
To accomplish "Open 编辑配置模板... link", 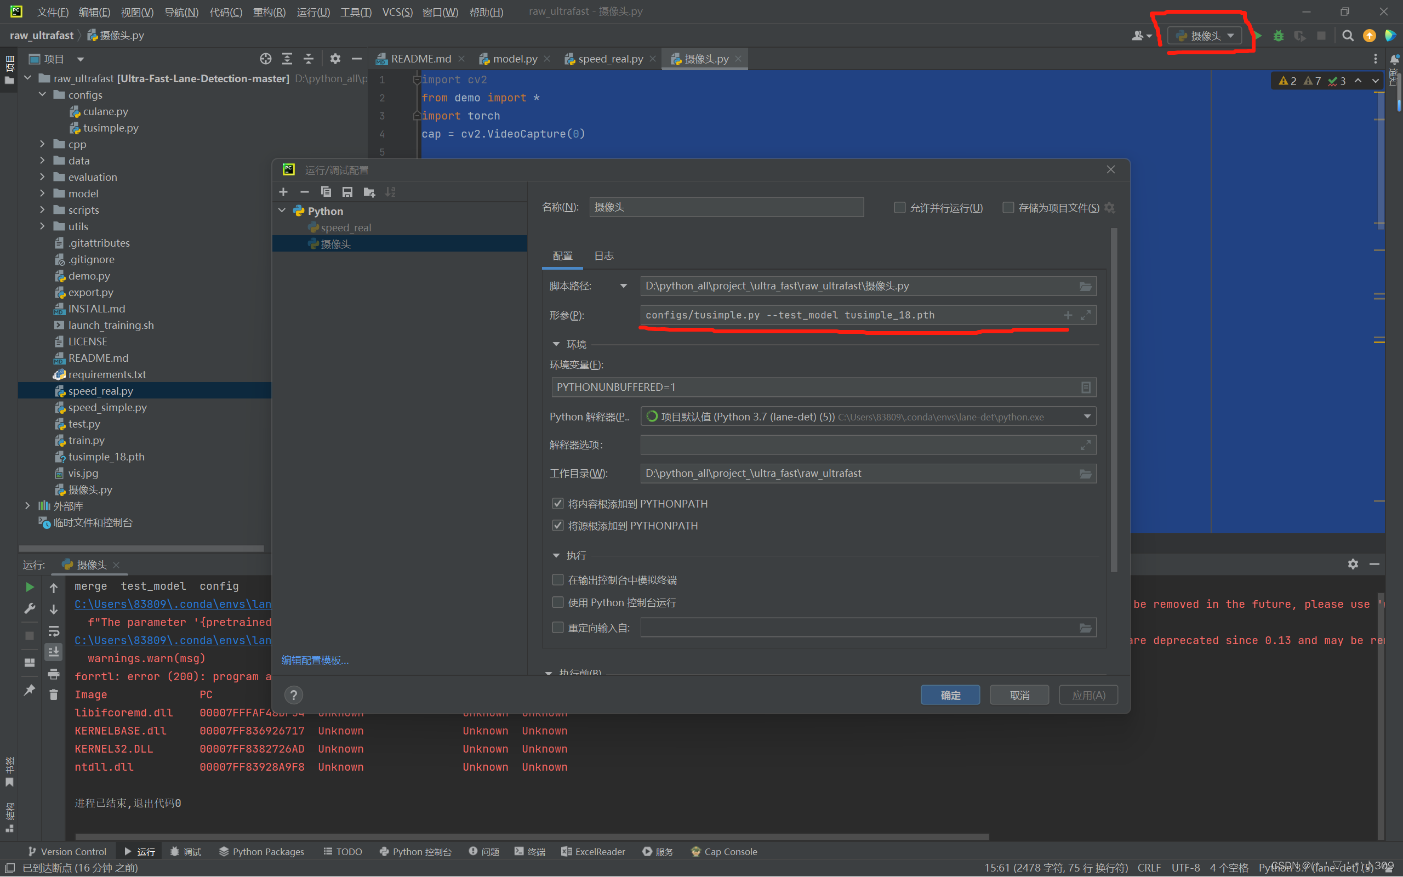I will (315, 659).
